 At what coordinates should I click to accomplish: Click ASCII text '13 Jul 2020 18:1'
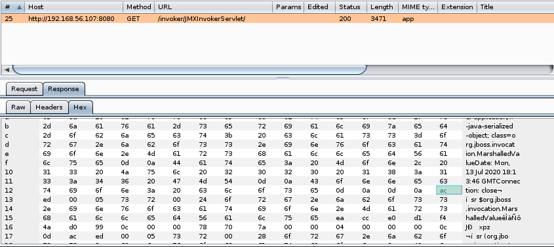(491, 172)
